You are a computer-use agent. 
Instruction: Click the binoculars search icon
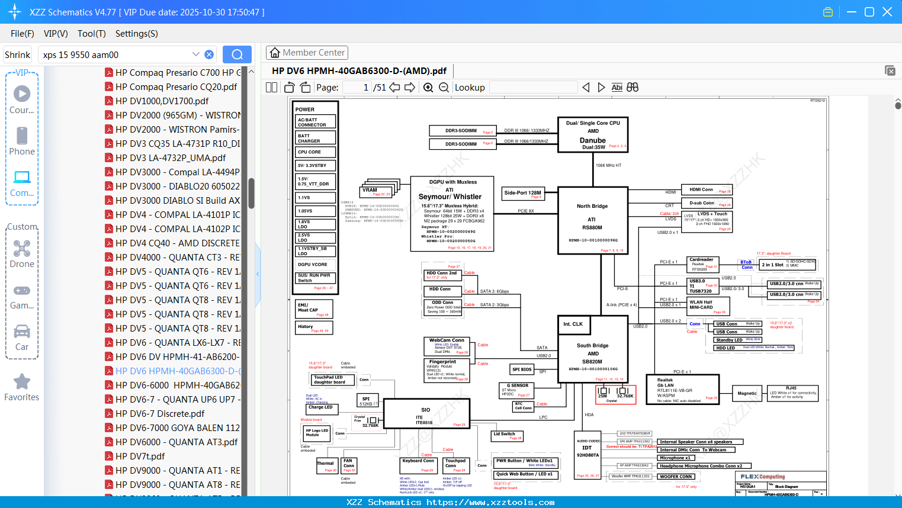(633, 87)
